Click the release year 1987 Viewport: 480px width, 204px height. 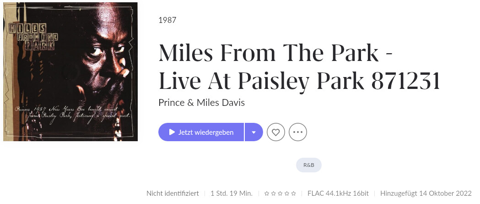[167, 20]
